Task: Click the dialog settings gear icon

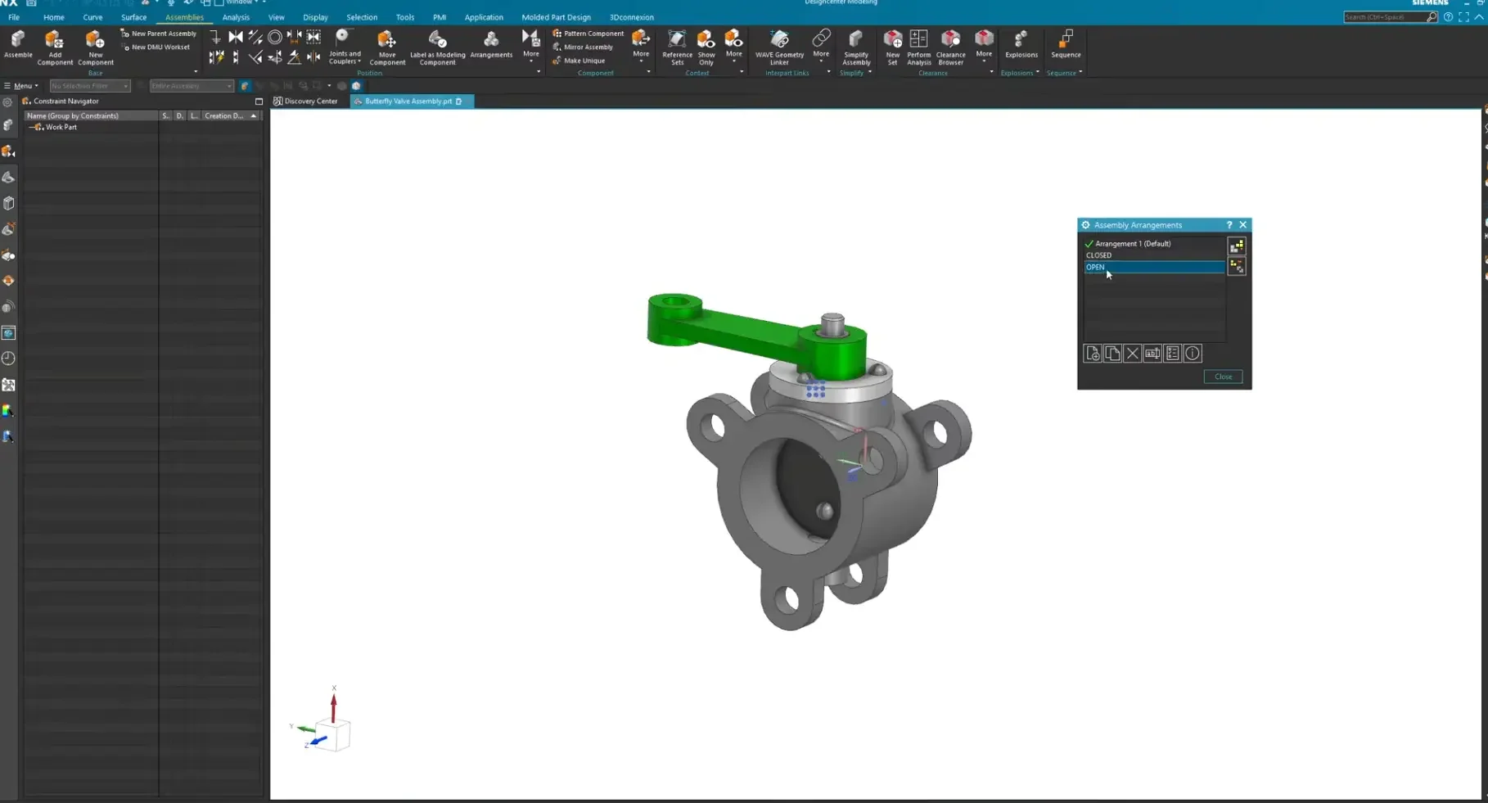Action: point(1085,225)
